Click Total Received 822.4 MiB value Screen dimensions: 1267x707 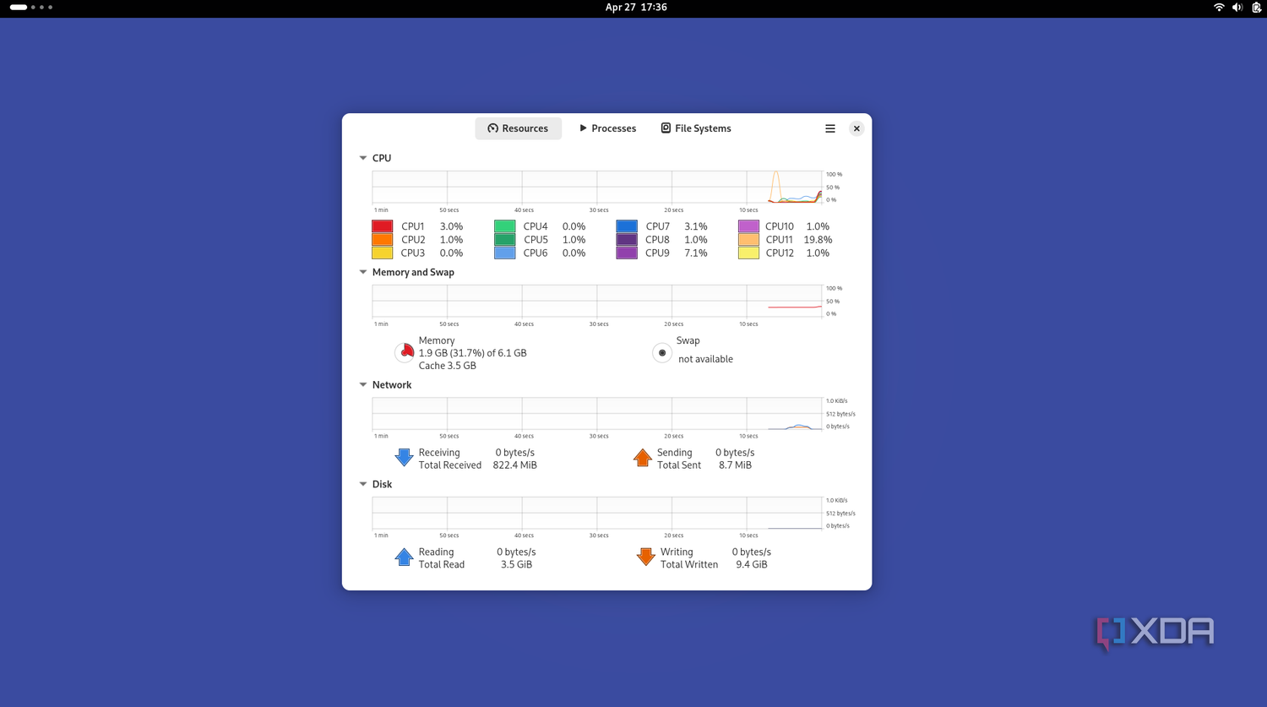click(514, 465)
